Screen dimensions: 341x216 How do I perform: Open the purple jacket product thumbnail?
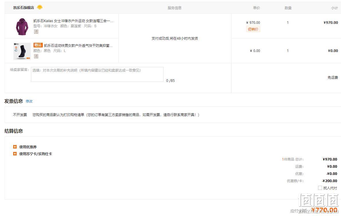(x=22, y=26)
